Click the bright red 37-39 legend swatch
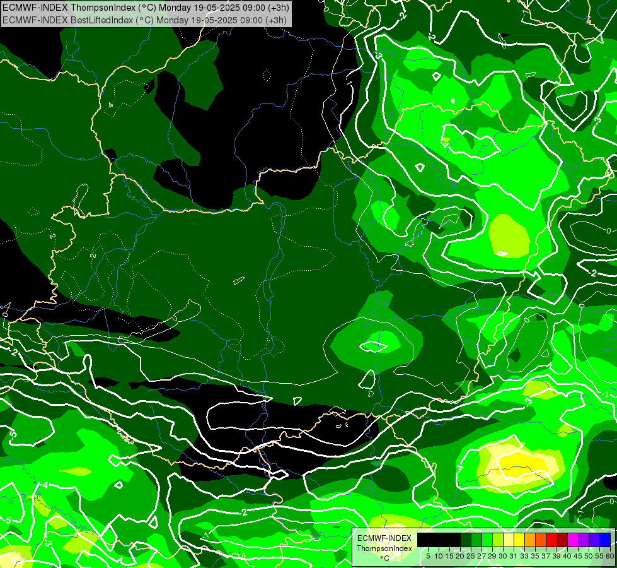617x568 pixels. 551,540
